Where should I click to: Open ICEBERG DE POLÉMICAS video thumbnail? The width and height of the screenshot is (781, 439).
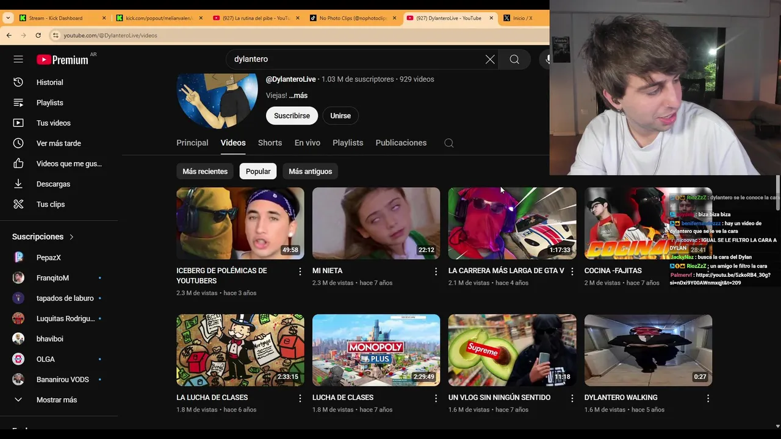pyautogui.click(x=240, y=223)
